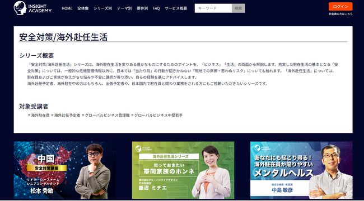Open the 中国 安全対策講座 course thumbnail
The height and width of the screenshot is (201, 364).
65,170
